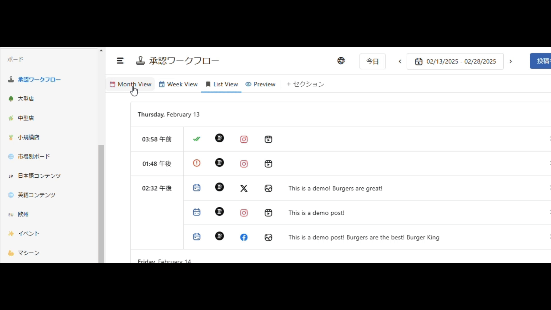Click the 今日 button

click(x=372, y=61)
